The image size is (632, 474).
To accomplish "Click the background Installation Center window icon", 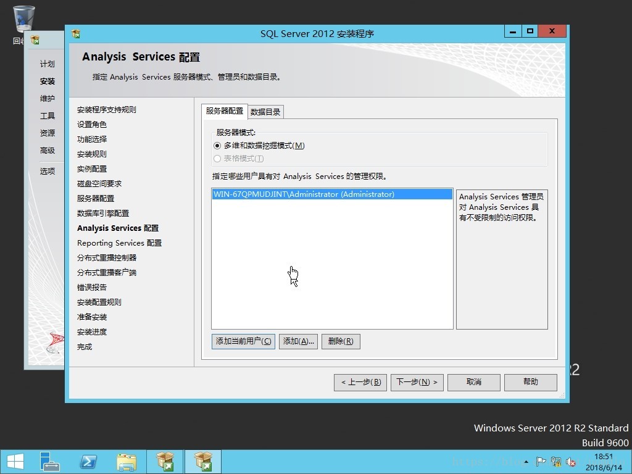I will click(x=35, y=39).
